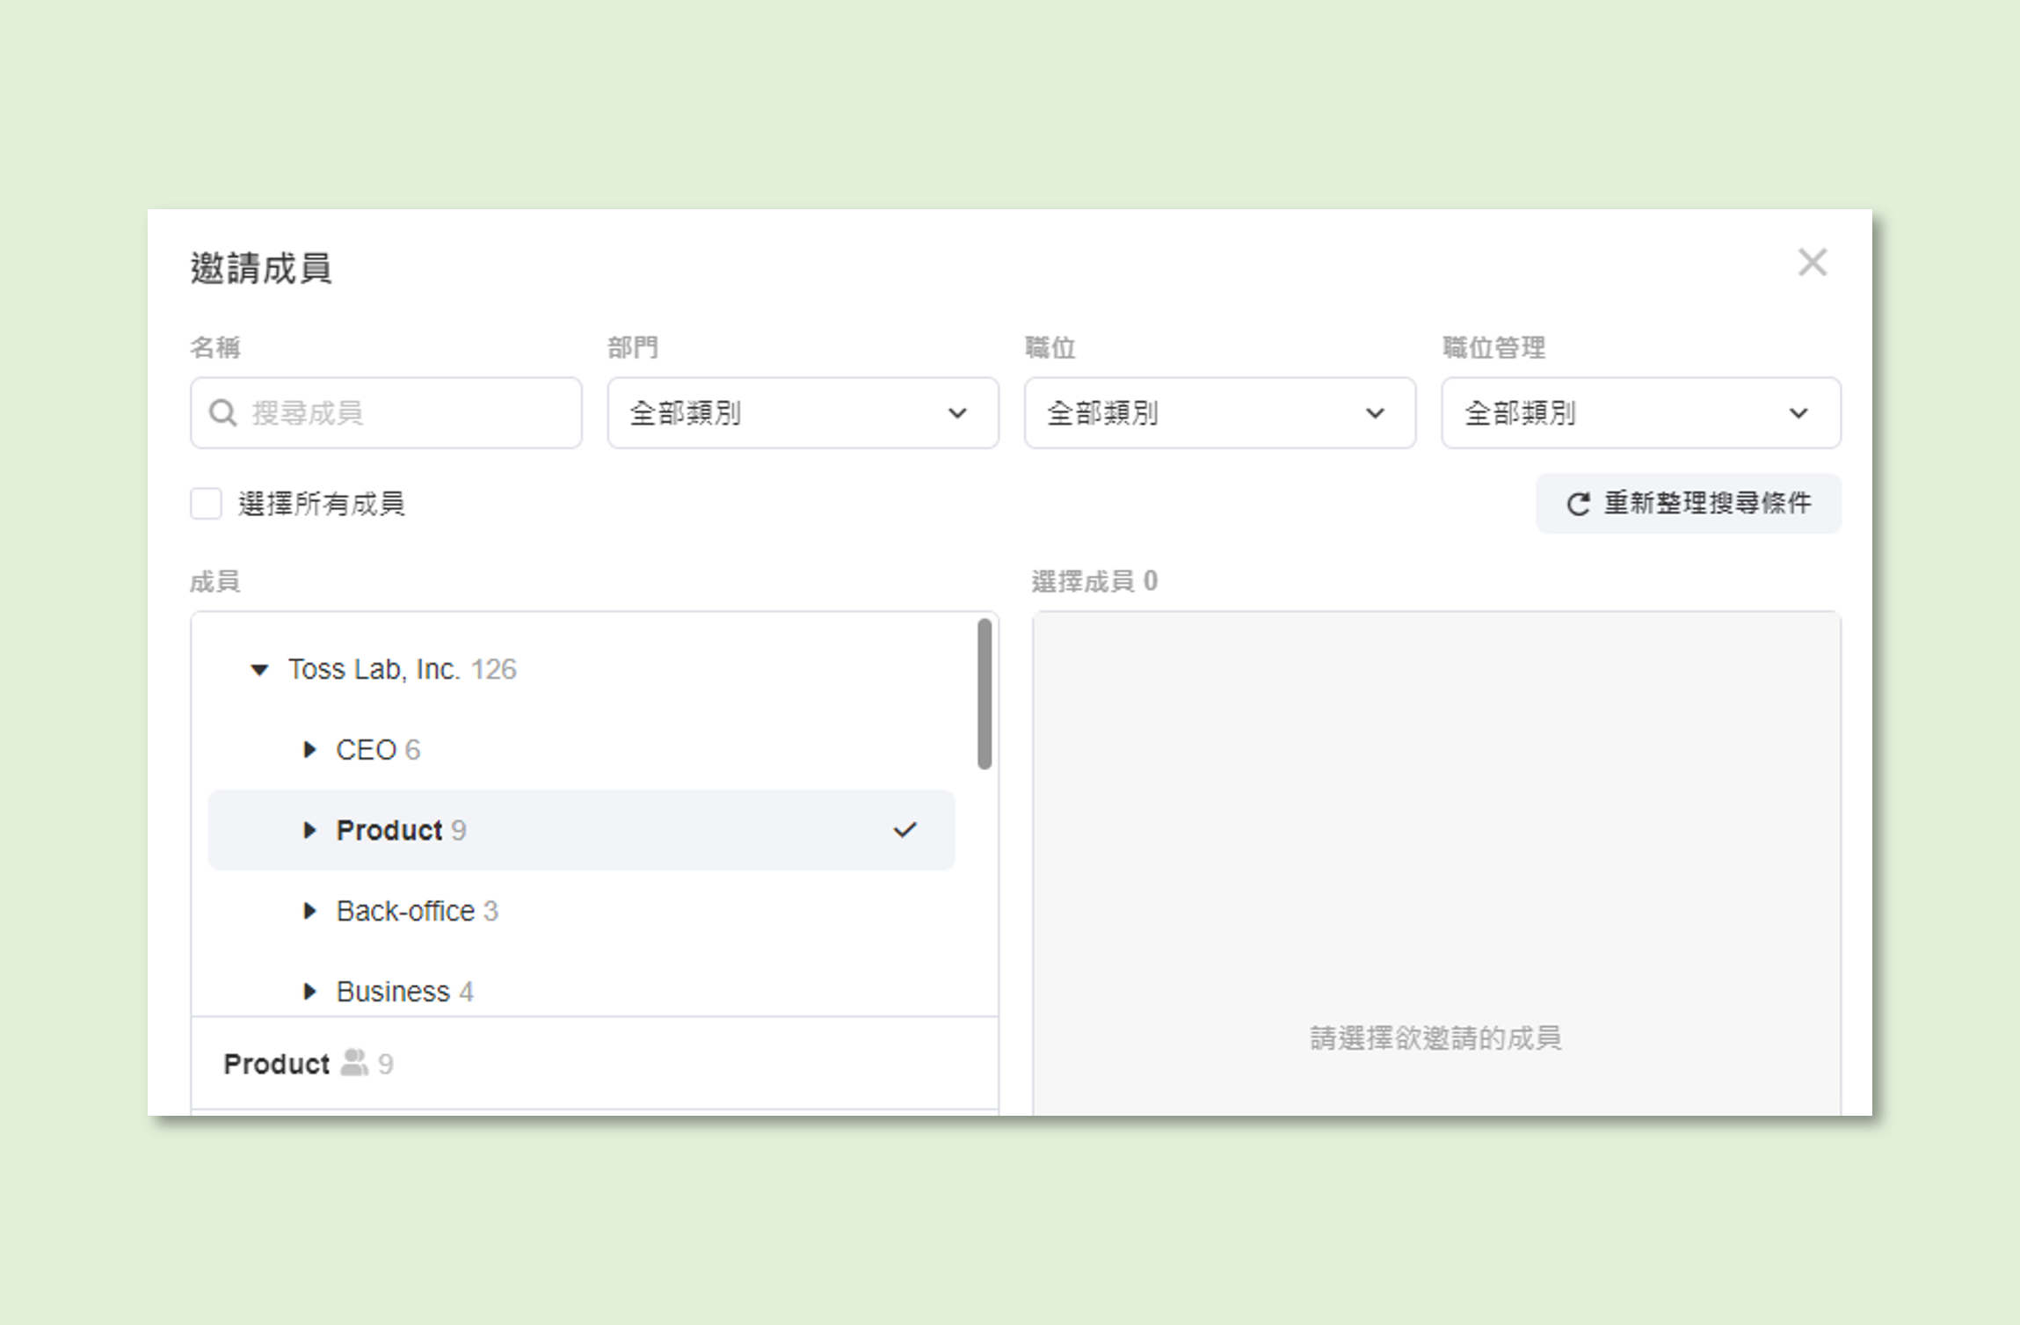Click the search magnifier icon

coord(223,413)
